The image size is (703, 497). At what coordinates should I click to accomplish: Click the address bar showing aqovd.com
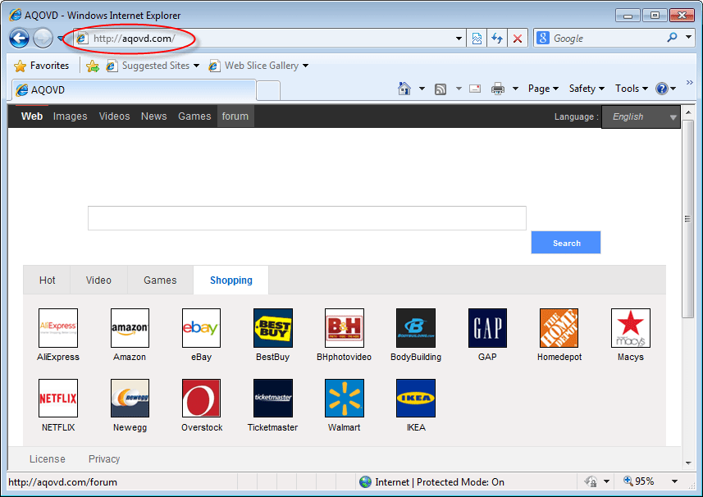tap(269, 39)
